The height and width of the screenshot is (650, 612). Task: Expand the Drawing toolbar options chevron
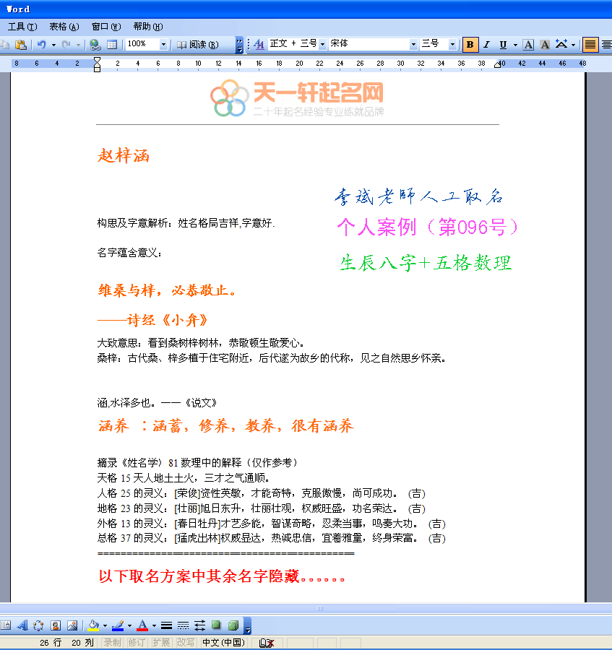pyautogui.click(x=248, y=625)
